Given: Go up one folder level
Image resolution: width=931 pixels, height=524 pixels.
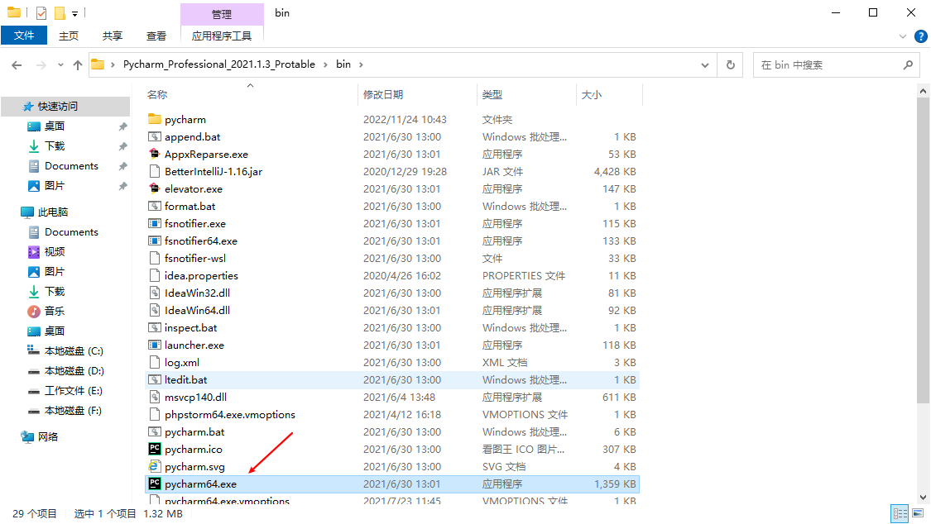Looking at the screenshot, I should pyautogui.click(x=78, y=65).
